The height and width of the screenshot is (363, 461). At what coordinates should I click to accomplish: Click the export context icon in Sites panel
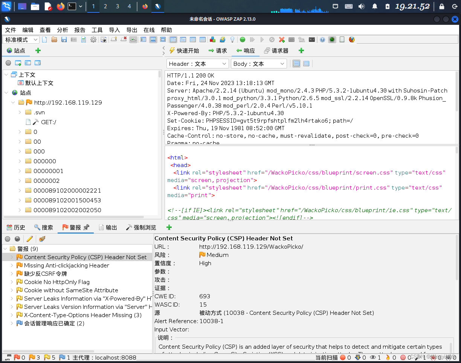(38, 63)
